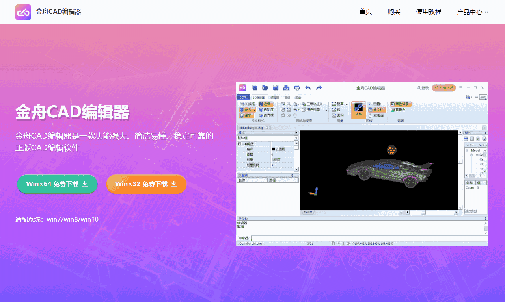Download with the Win×64 免费下载 button
505x302 pixels.
pos(57,184)
